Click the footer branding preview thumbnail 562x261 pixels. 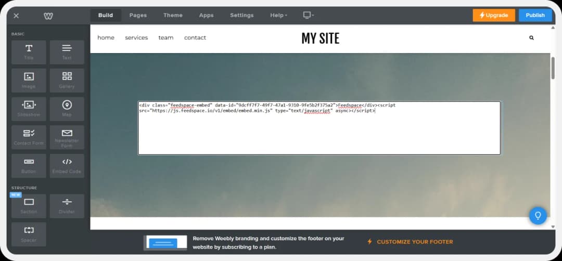165,243
